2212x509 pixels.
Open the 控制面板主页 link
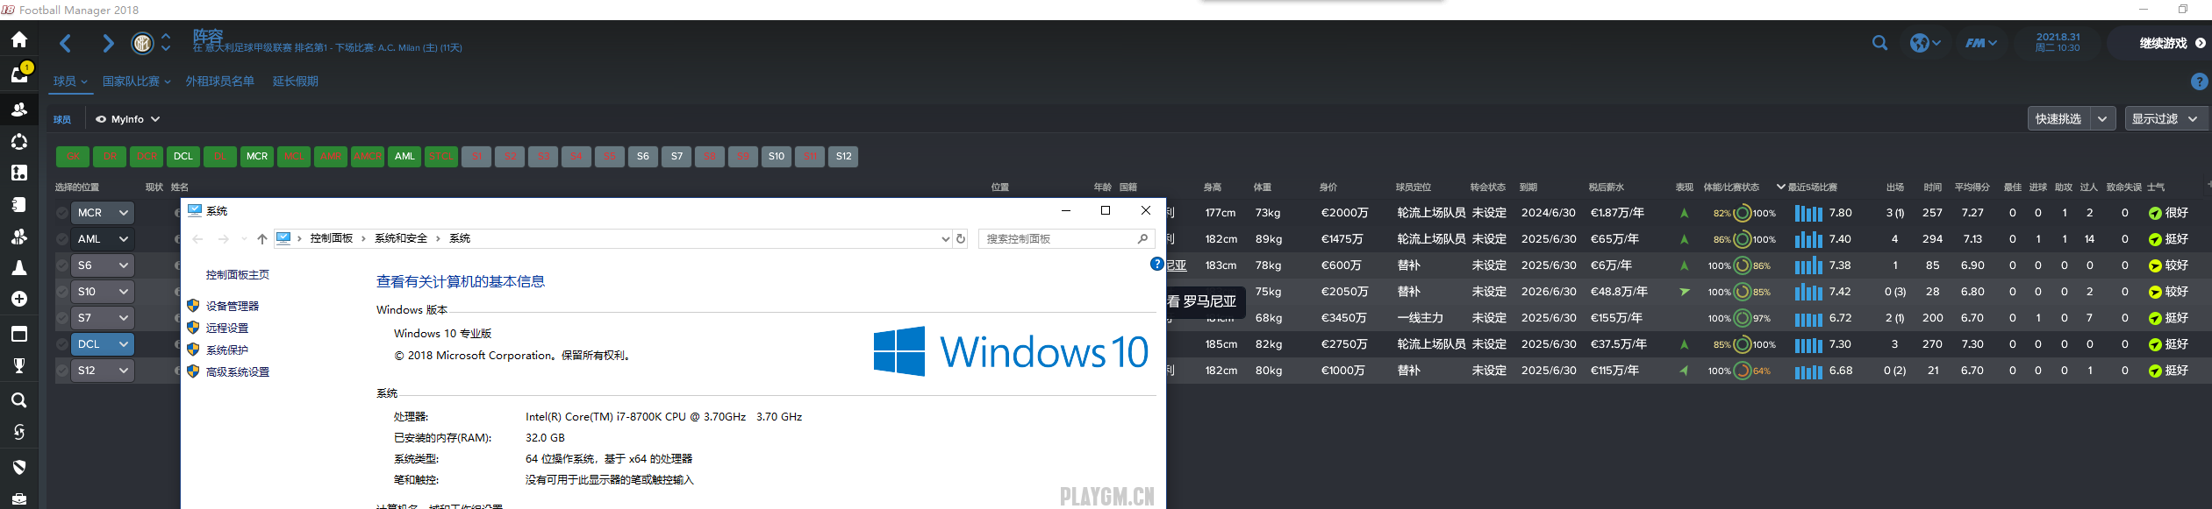click(238, 275)
